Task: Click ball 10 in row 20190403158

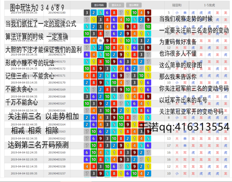Action: [x=107, y=166]
